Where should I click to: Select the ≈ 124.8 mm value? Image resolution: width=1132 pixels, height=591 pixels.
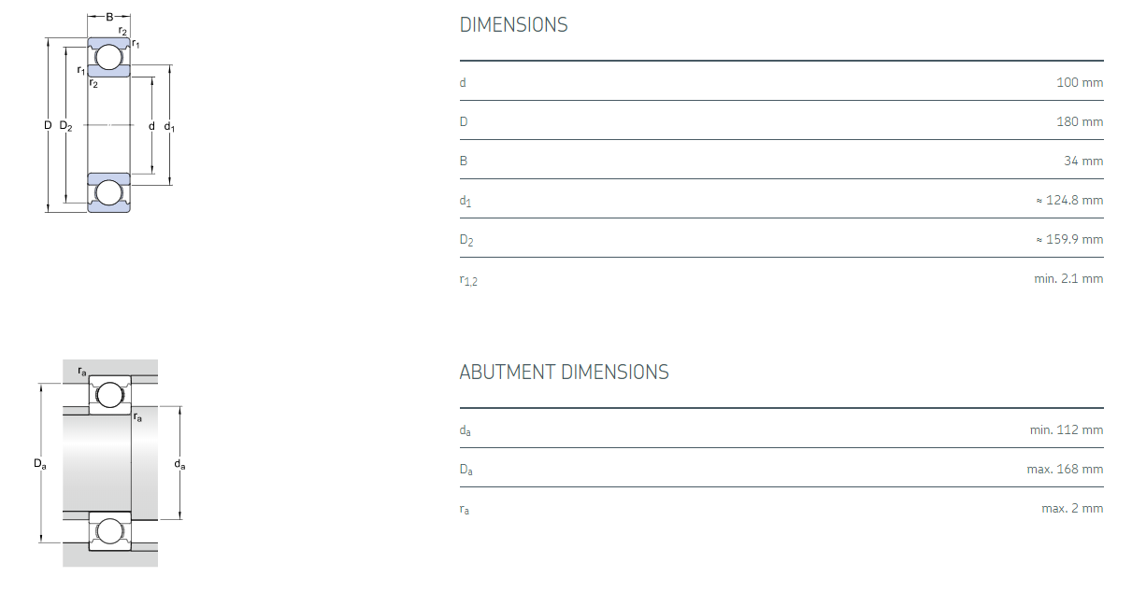tap(1069, 201)
